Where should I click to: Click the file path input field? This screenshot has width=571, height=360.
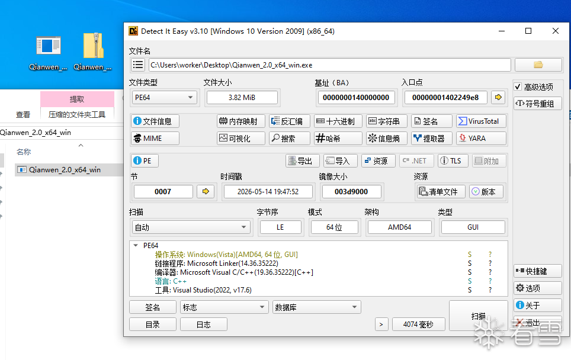pyautogui.click(x=329, y=65)
